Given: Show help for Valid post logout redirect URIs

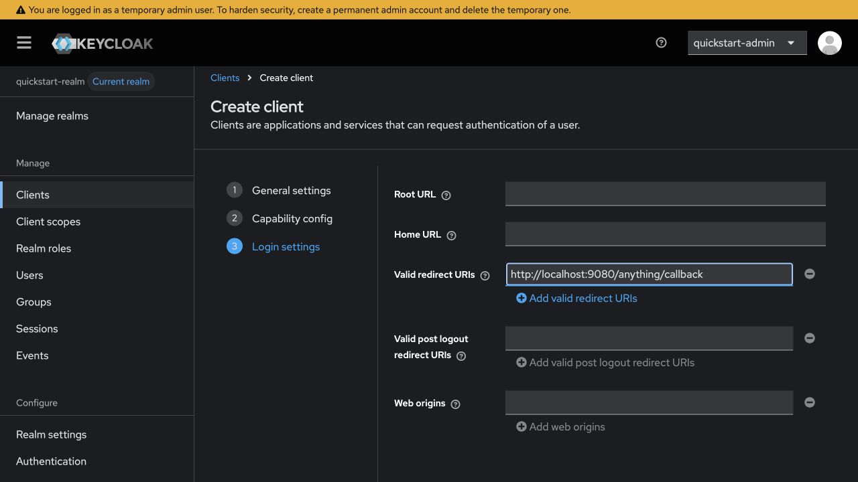Looking at the screenshot, I should (461, 356).
